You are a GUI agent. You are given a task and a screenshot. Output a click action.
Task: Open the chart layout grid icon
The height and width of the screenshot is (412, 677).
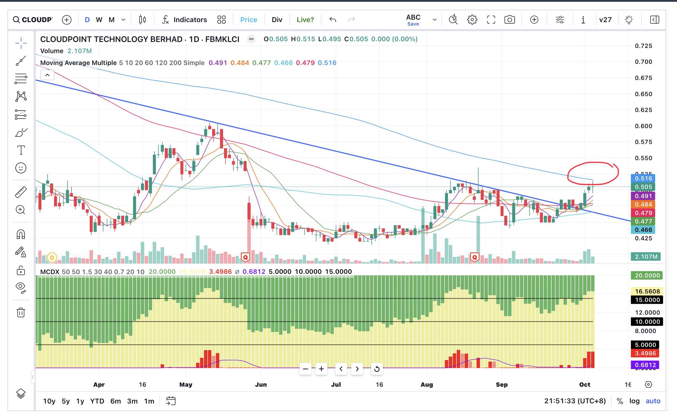pos(222,20)
